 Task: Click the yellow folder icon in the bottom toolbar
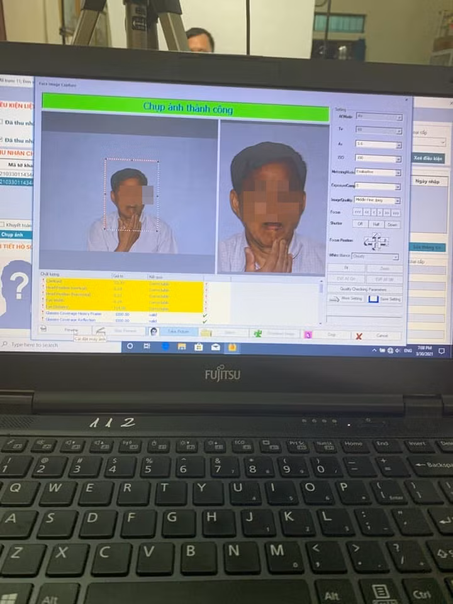coord(206,332)
